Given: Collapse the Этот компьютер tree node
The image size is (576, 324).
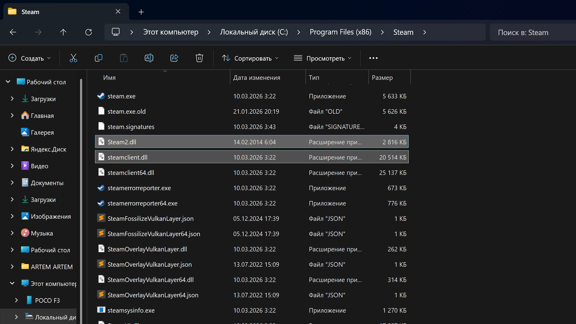Looking at the screenshot, I should (12, 283).
